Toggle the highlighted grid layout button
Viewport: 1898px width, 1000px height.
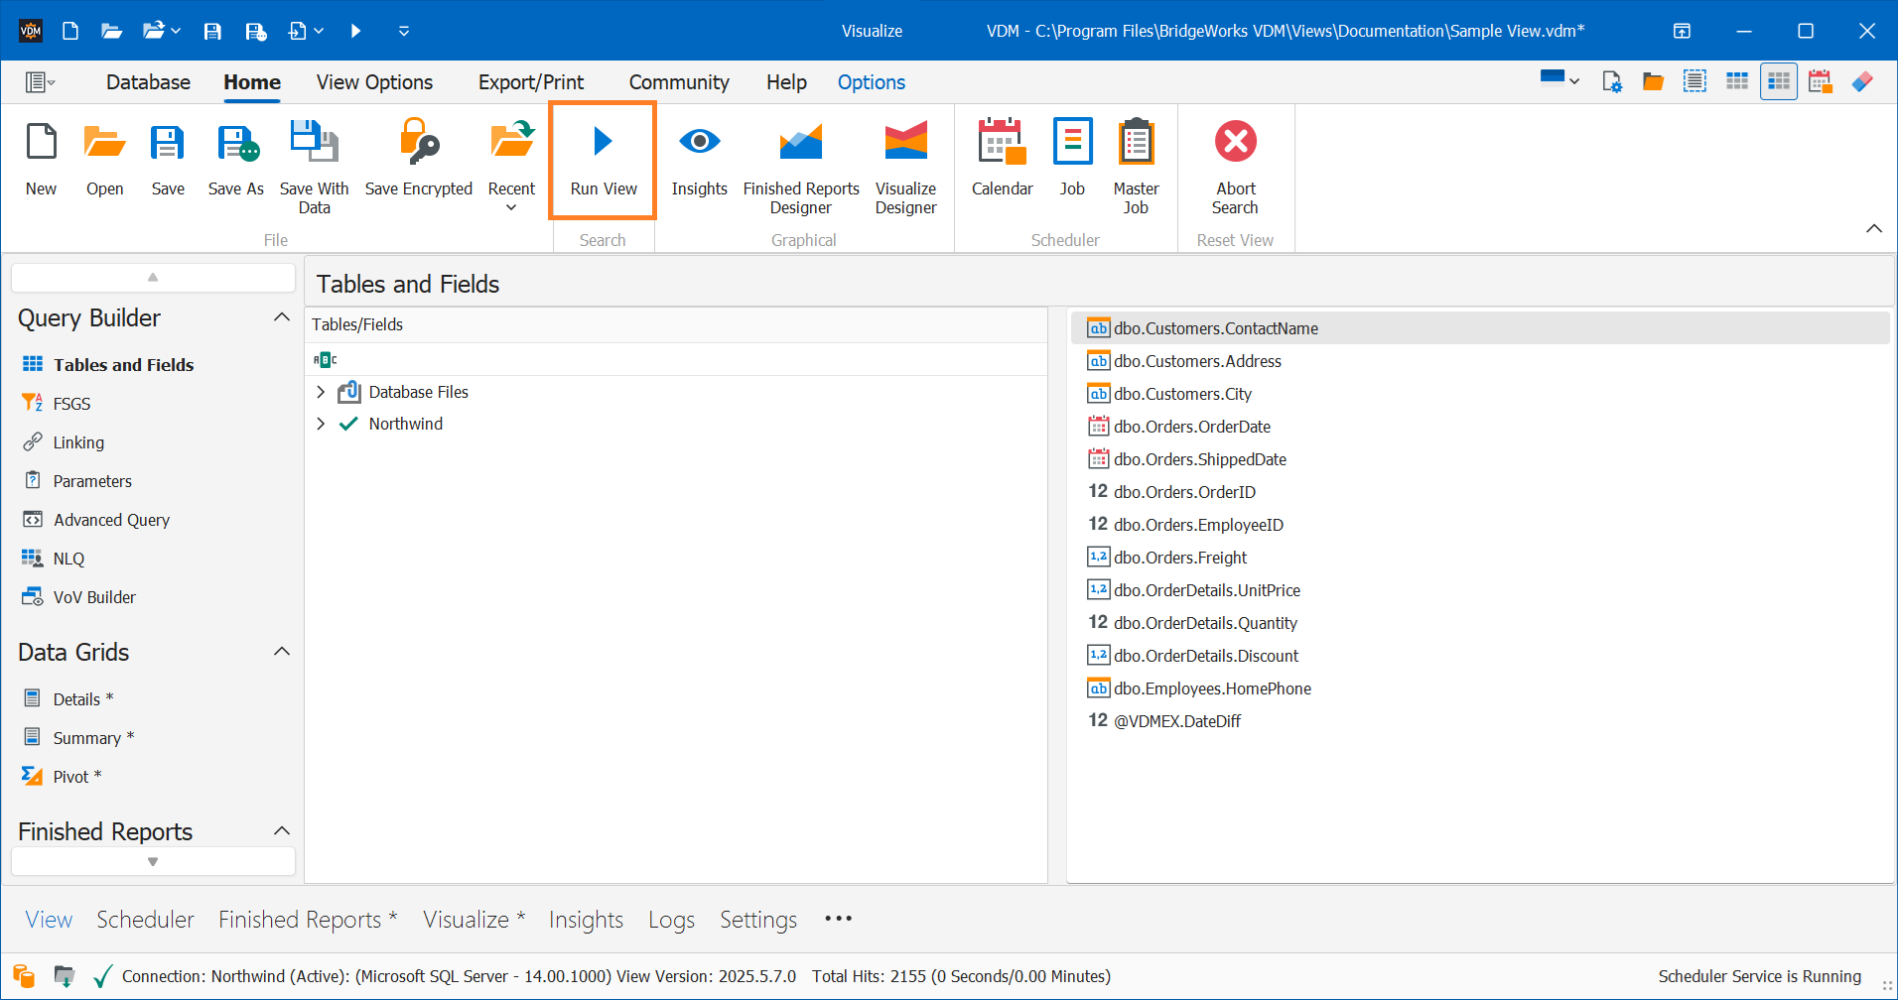tap(1778, 81)
